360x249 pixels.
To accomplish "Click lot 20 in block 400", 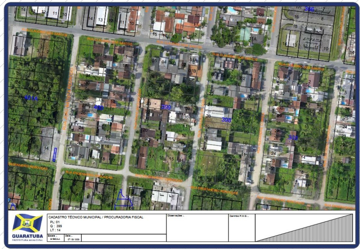I will click(x=81, y=156).
